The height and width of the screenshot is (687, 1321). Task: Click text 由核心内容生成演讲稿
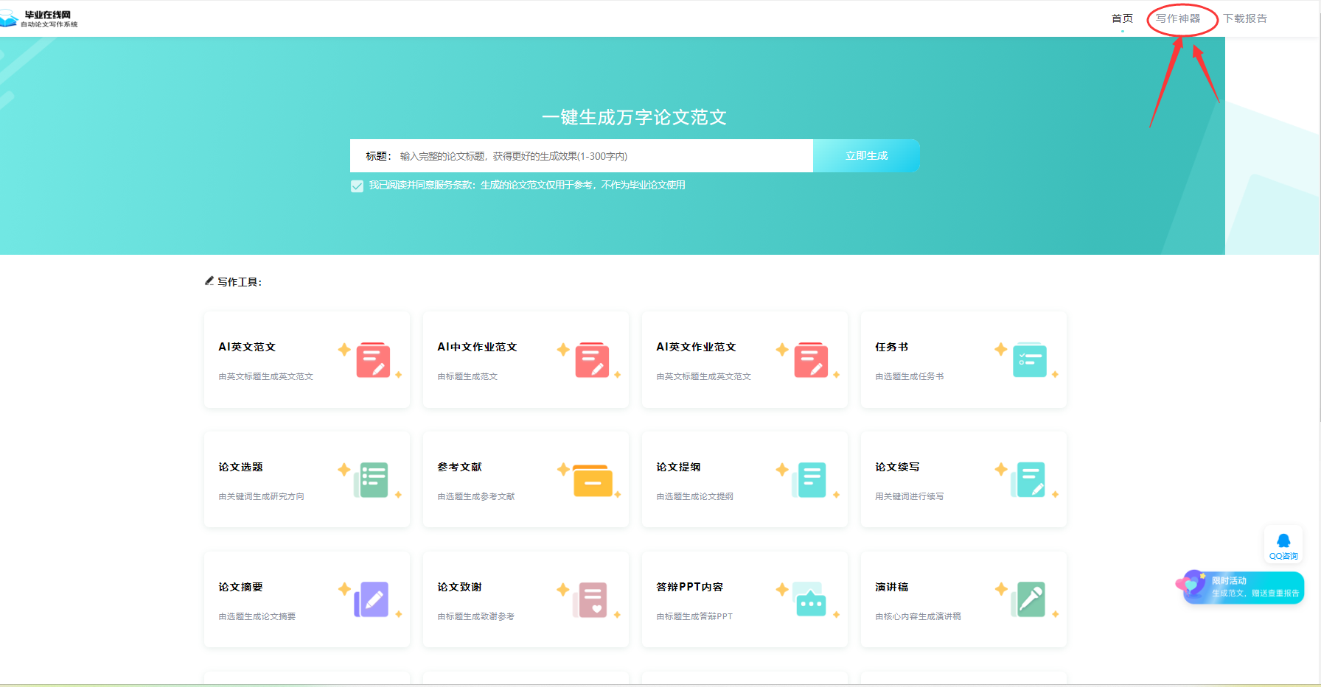pos(918,616)
